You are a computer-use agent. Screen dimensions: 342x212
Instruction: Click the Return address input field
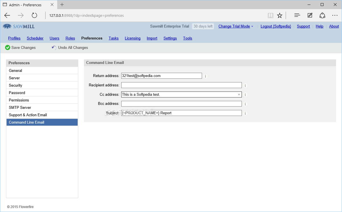point(162,76)
